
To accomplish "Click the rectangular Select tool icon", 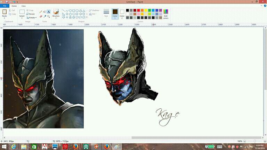I will coord(22,12).
